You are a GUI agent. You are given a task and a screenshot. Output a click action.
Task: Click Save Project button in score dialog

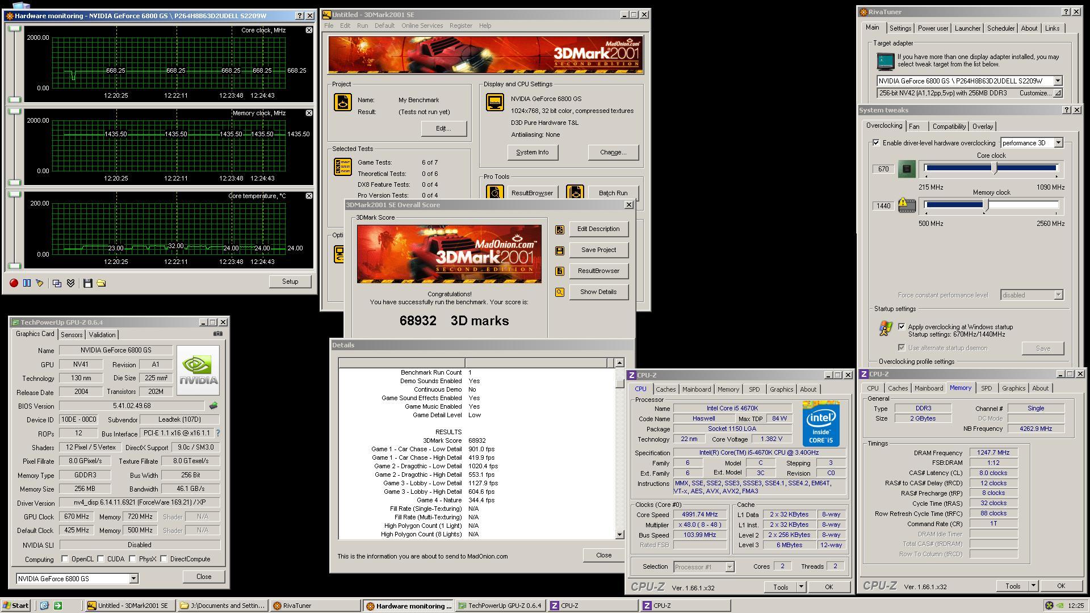point(598,250)
